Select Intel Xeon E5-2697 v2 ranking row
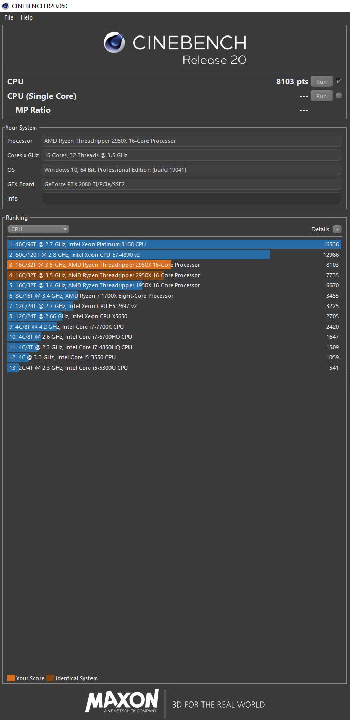The image size is (350, 720). [174, 306]
